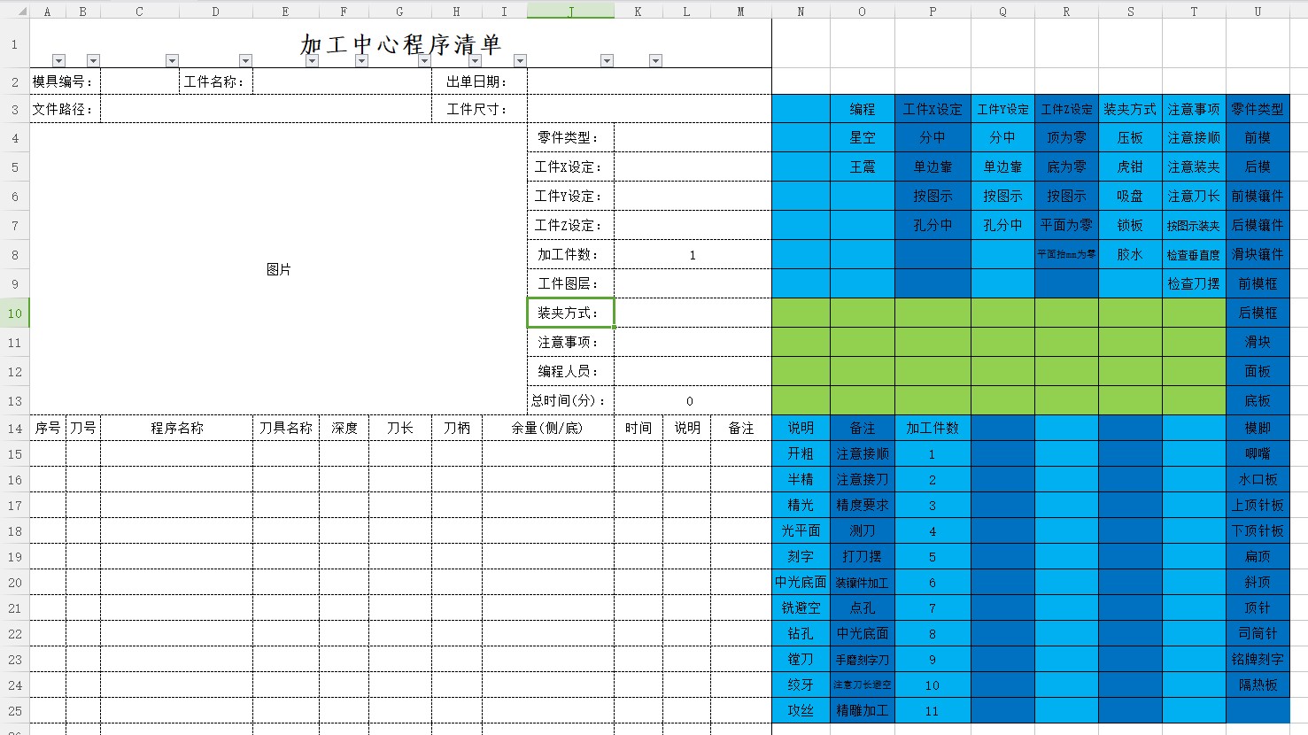The image size is (1308, 735).
Task: Open the filter dropdown in column B
Action: (93, 61)
